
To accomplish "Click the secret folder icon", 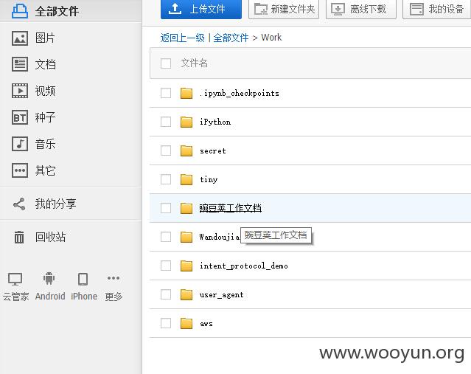I will 186,150.
